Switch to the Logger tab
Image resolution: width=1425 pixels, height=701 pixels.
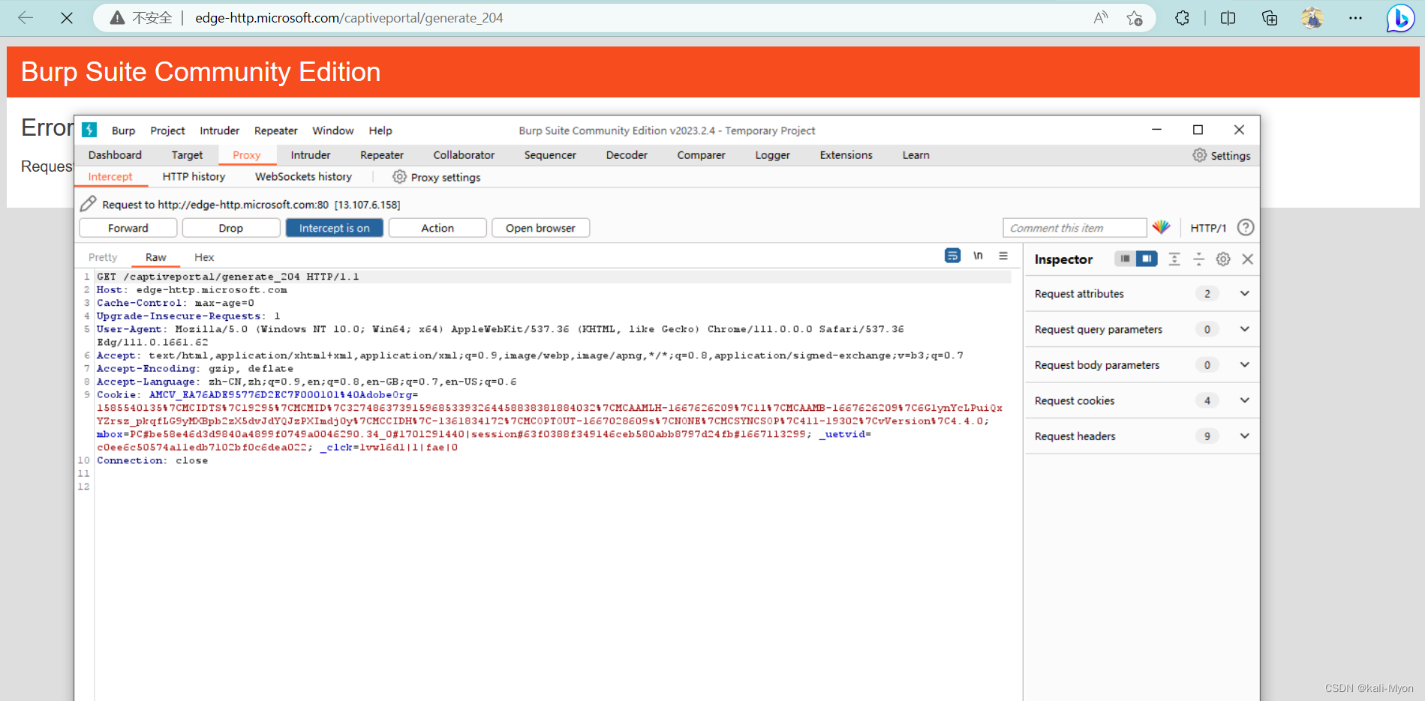click(x=772, y=155)
